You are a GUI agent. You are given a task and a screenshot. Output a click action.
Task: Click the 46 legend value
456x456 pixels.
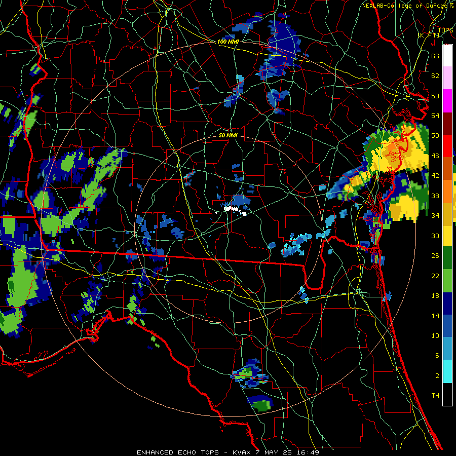tap(435, 156)
